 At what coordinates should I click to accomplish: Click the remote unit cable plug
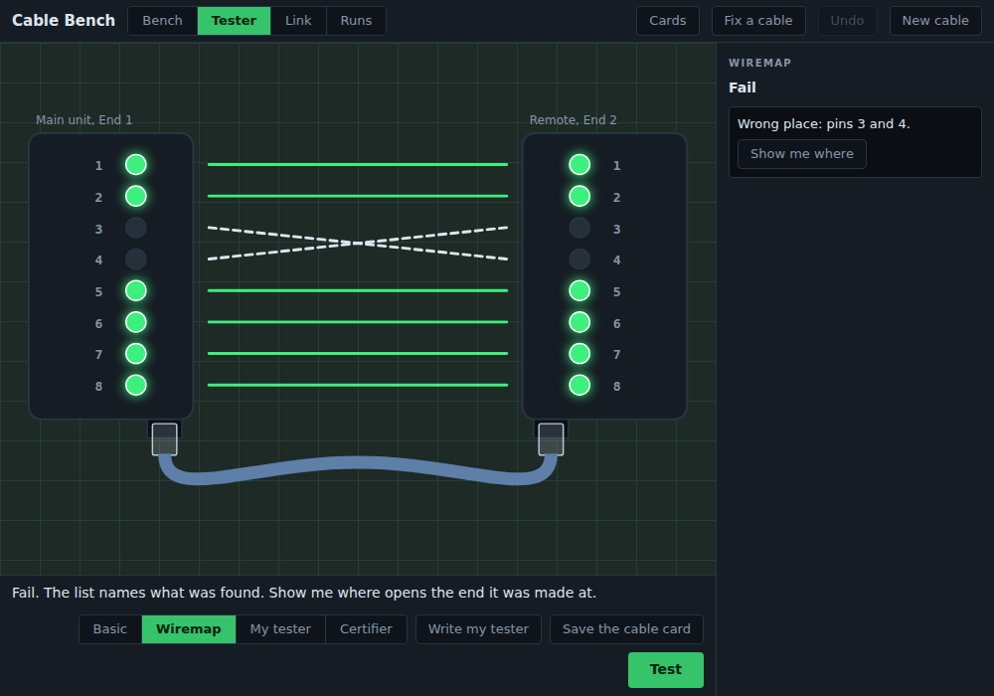coord(551,439)
